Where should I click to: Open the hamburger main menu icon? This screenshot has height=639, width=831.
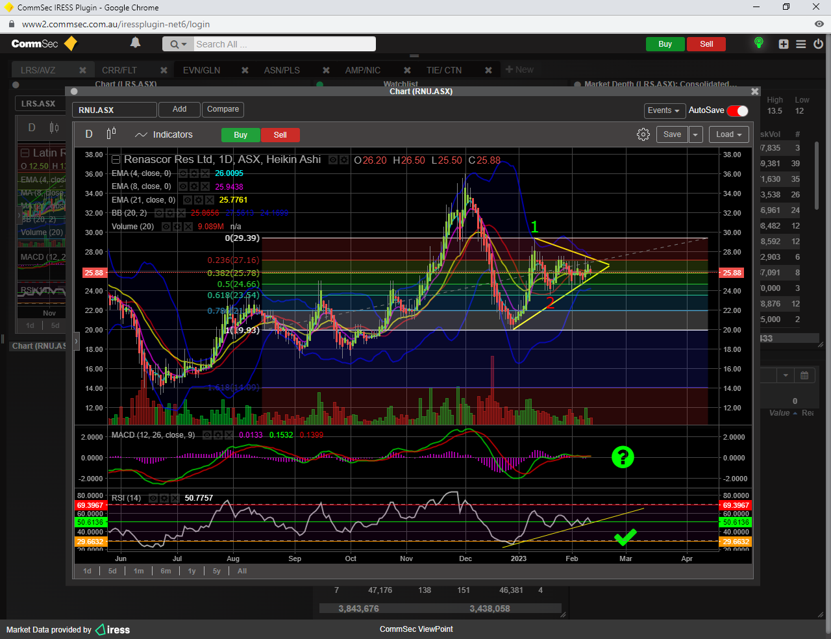801,44
